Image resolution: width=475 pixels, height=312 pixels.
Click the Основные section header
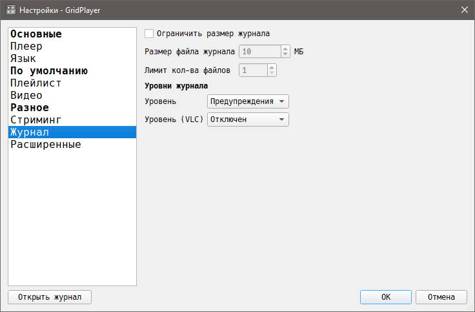click(x=72, y=34)
